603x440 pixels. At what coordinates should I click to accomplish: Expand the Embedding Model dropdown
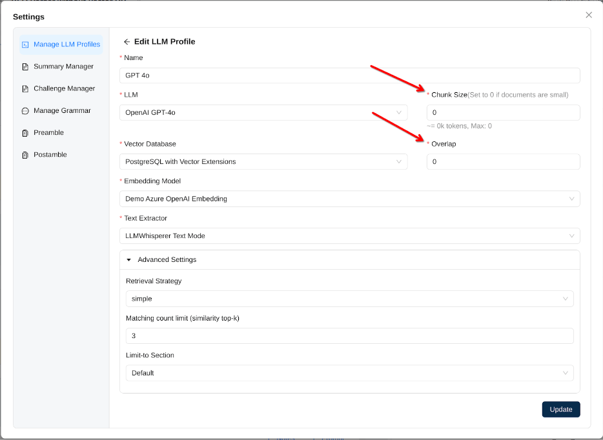click(349, 199)
